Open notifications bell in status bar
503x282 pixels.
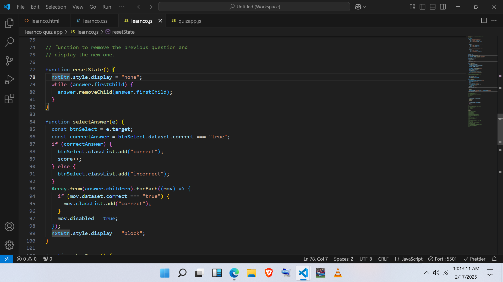coord(494,259)
